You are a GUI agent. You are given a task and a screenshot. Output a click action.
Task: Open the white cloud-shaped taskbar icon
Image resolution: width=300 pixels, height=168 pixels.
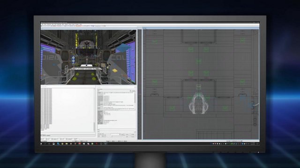pos(84,144)
